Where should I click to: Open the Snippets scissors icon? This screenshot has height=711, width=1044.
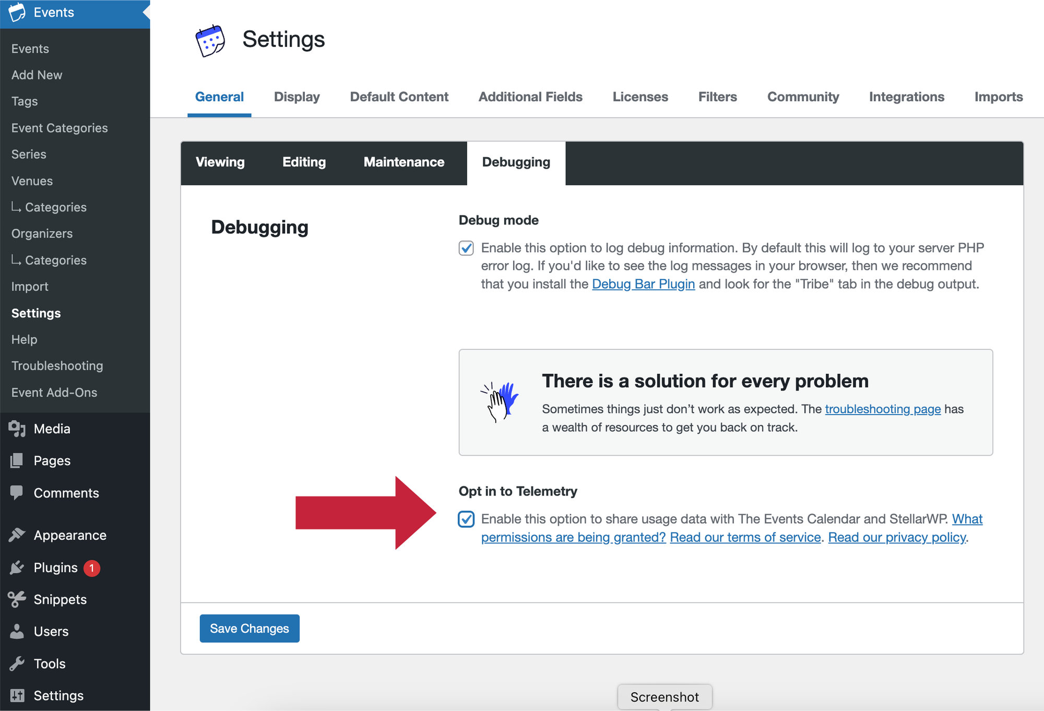pyautogui.click(x=17, y=599)
